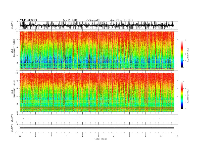Viewport: 199px width, 153px height.
Task: Click the "station=ATH" header label
Action: coord(93,20)
